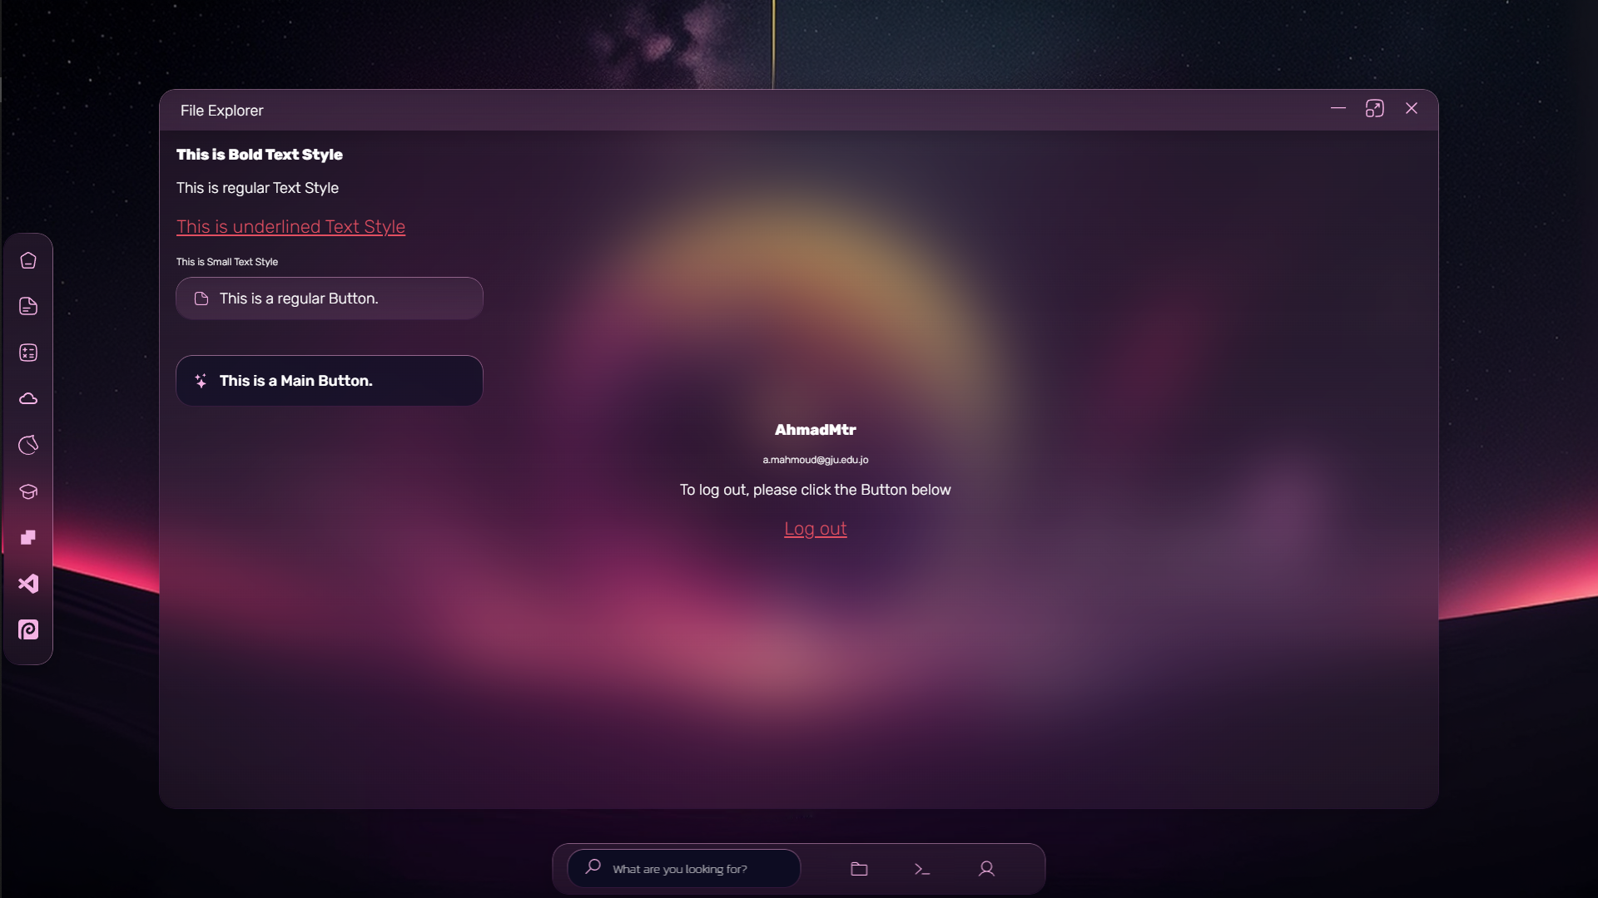The height and width of the screenshot is (898, 1598).
Task: Open the File Explorer folder icon taskbar
Action: point(860,867)
